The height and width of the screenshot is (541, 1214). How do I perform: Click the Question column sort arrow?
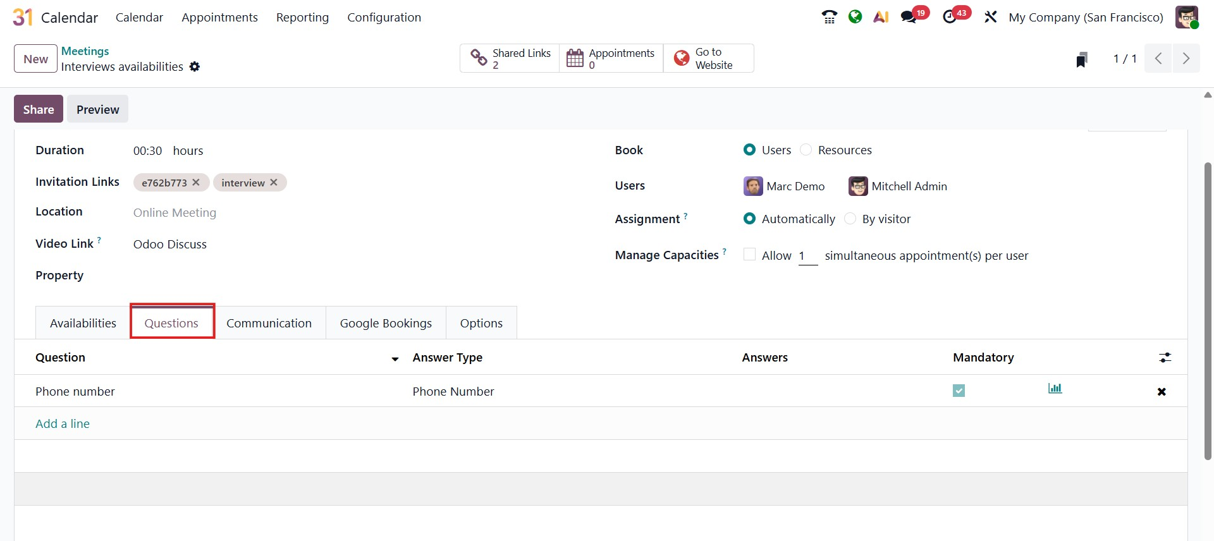click(x=395, y=359)
